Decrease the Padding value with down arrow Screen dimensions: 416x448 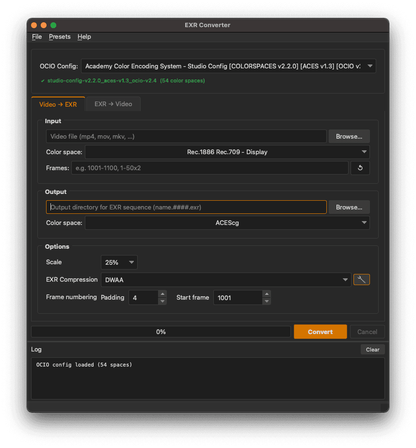pos(162,301)
